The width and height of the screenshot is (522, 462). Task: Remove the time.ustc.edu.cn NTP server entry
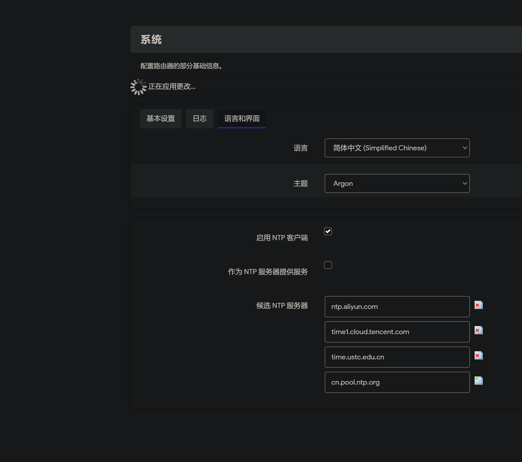click(x=479, y=355)
